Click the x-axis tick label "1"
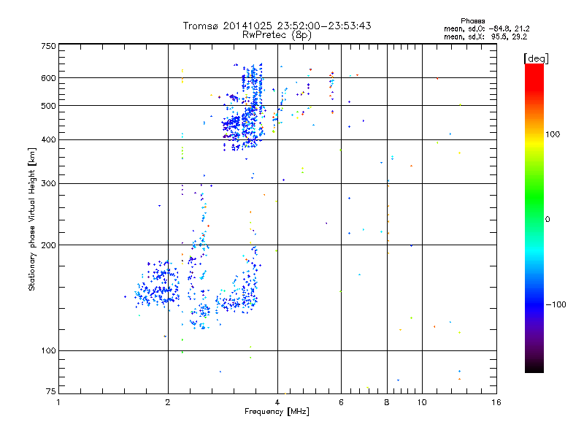The width and height of the screenshot is (584, 438). (x=58, y=402)
